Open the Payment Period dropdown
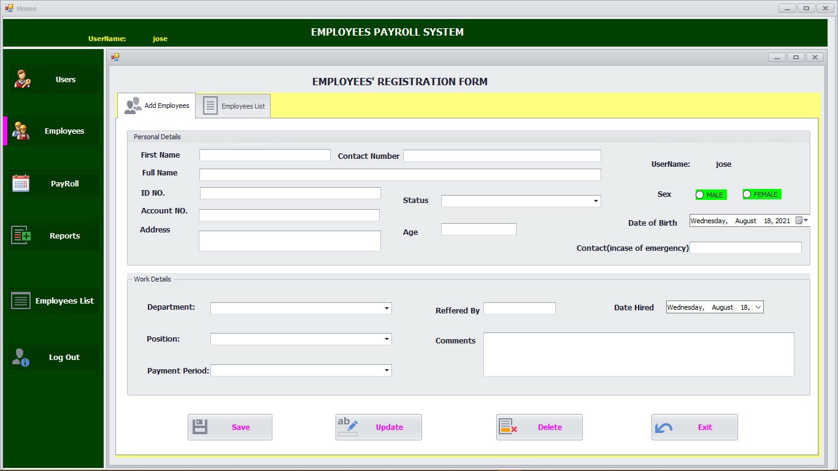The width and height of the screenshot is (838, 471). (x=386, y=370)
